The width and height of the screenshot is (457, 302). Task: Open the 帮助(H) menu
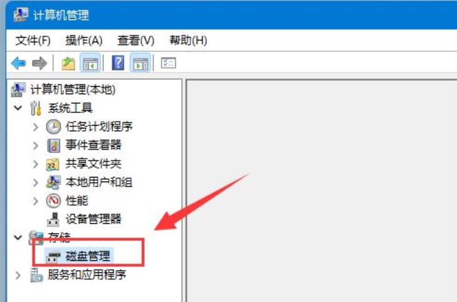pyautogui.click(x=189, y=40)
